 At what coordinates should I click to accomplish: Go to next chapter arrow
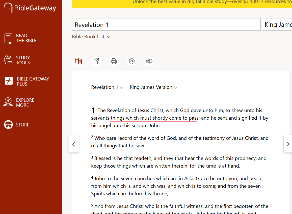pyautogui.click(x=288, y=144)
